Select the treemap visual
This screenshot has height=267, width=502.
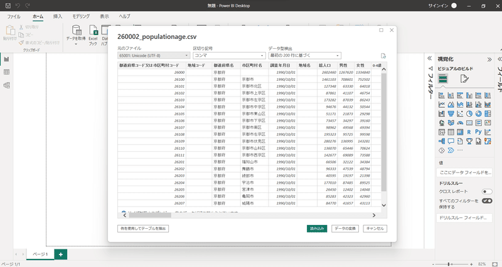tap(488, 113)
